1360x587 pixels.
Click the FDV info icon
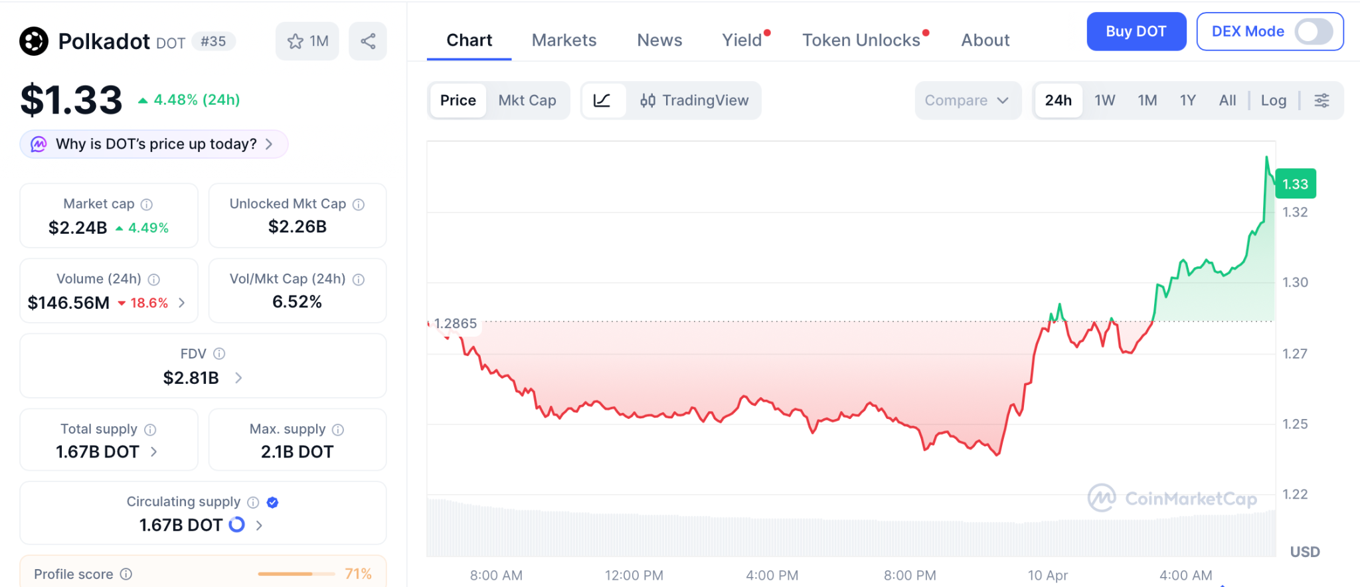click(x=219, y=354)
